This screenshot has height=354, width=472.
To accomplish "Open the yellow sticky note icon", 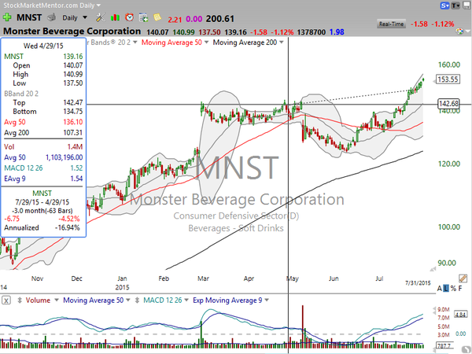I will pos(157,17).
